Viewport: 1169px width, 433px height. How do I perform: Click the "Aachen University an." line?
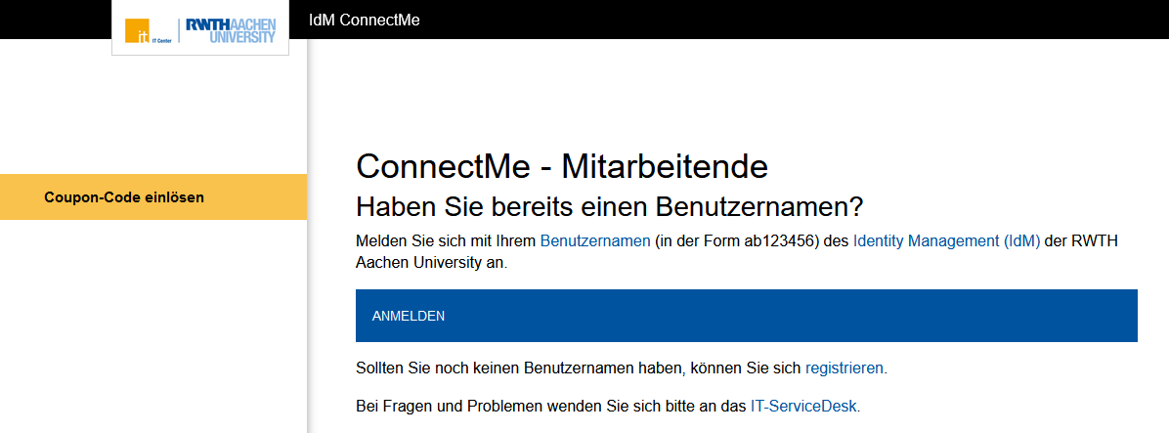pos(431,263)
